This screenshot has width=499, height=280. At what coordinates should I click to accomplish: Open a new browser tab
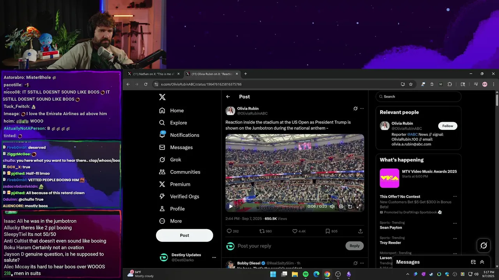(x=245, y=74)
